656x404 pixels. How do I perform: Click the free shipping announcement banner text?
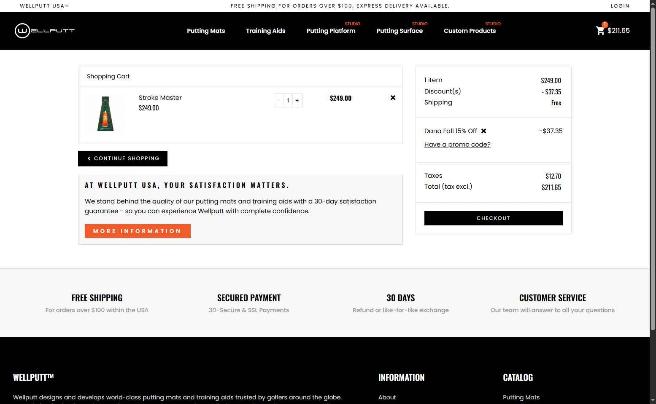click(340, 6)
